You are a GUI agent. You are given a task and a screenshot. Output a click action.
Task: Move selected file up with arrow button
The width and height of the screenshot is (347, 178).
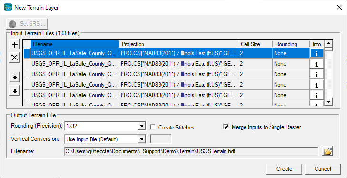point(15,78)
